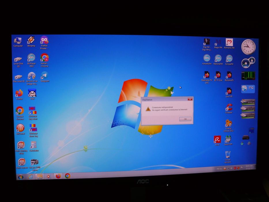The height and width of the screenshot is (202, 269).
Task: Select the EuropaFM shortcut
Action: pos(229,60)
